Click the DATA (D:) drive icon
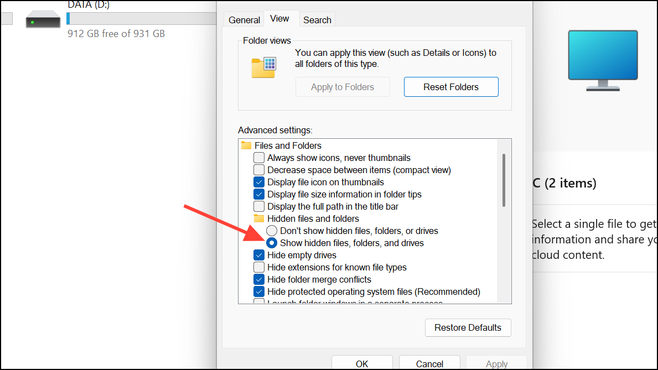The height and width of the screenshot is (370, 658). (x=43, y=21)
